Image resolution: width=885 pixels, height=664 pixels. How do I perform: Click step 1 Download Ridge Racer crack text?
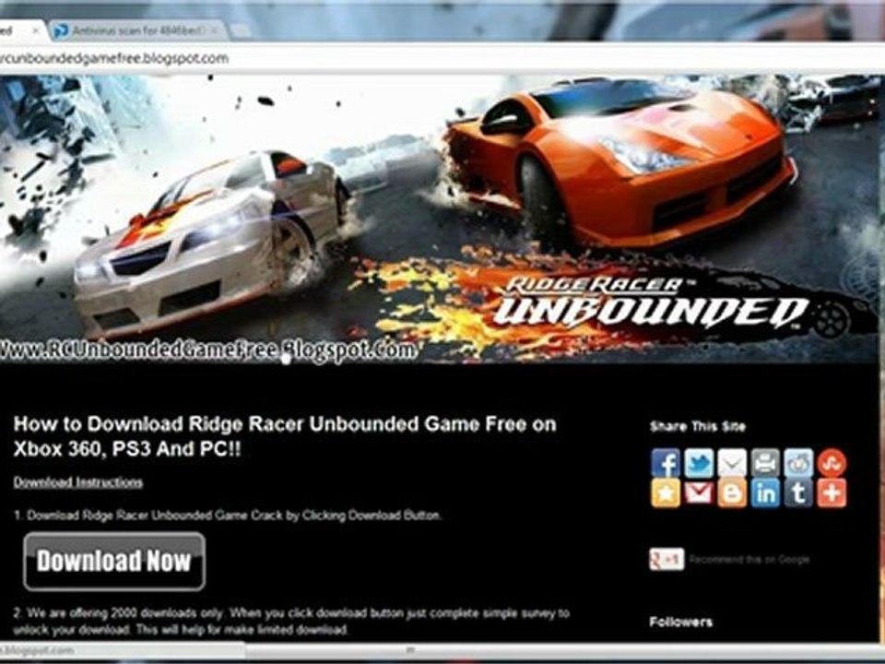point(228,515)
